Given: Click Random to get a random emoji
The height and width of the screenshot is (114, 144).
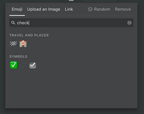Looking at the screenshot, I should point(102,9).
